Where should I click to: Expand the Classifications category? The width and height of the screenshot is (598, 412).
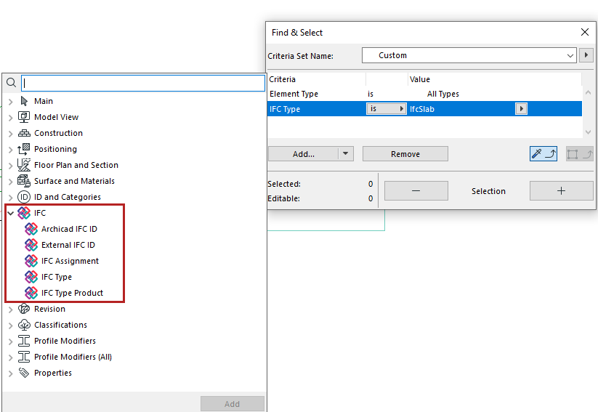[11, 326]
